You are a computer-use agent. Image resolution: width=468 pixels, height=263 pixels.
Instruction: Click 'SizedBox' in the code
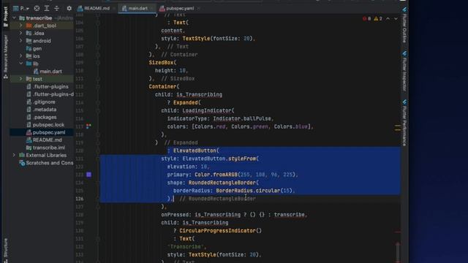click(x=161, y=63)
